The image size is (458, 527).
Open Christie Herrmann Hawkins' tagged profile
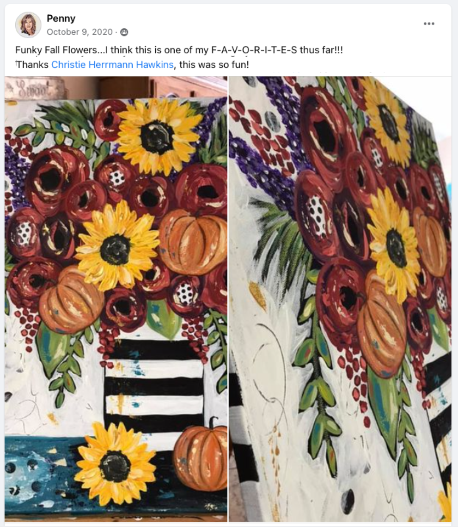tap(112, 64)
